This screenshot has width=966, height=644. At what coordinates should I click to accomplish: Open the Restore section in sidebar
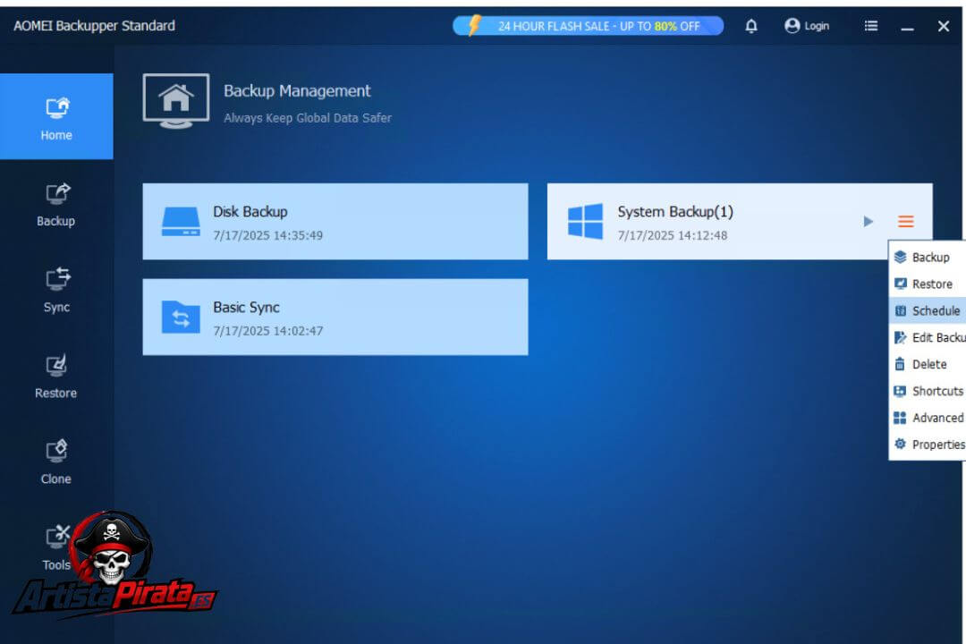(56, 377)
